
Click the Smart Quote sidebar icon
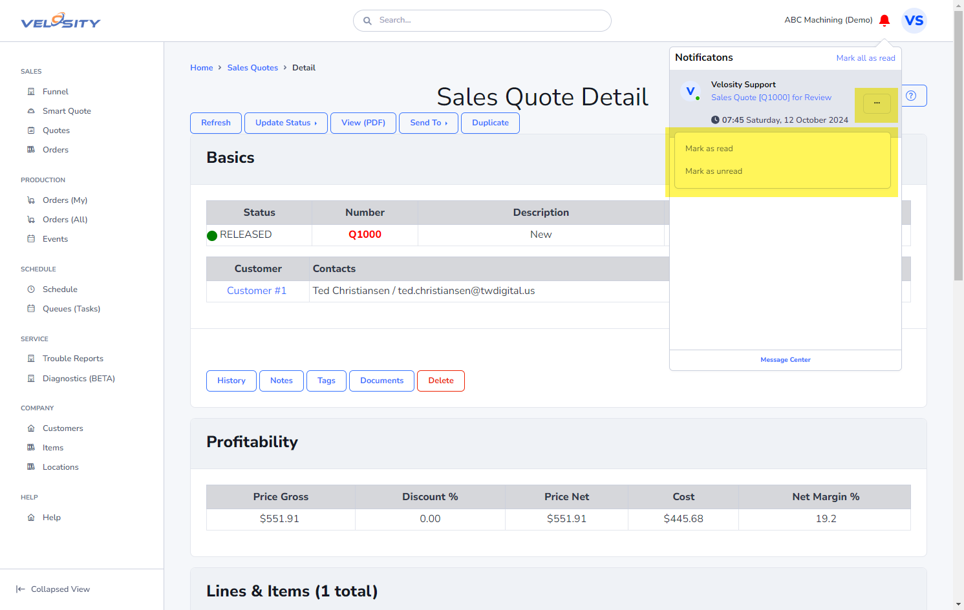tap(31, 111)
